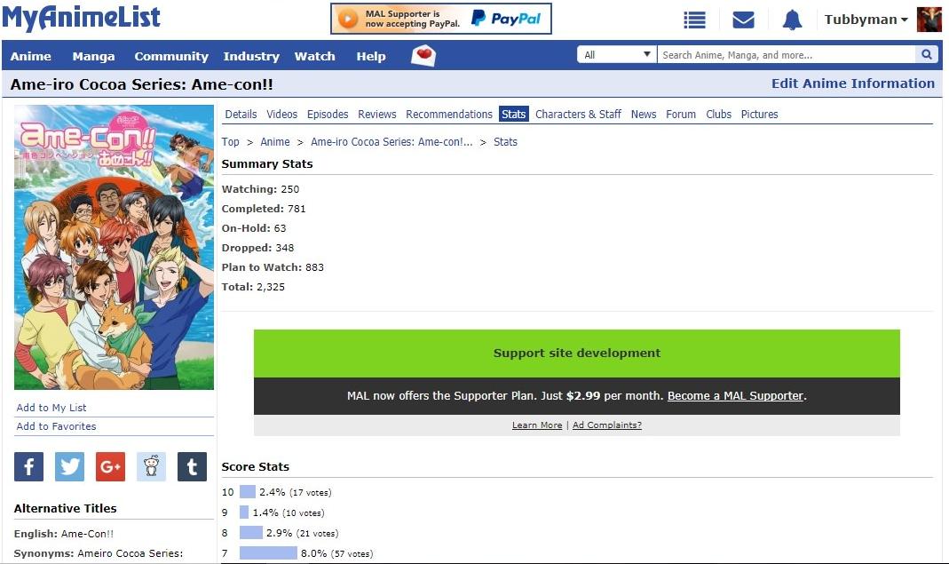Screen dimensions: 949x564
Task: Switch to the Clubs tab
Action: tap(718, 114)
